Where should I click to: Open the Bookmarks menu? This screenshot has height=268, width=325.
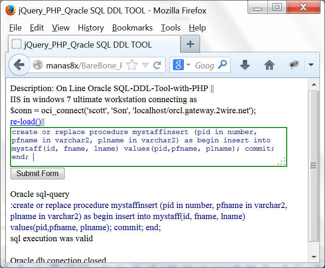tap(132, 28)
